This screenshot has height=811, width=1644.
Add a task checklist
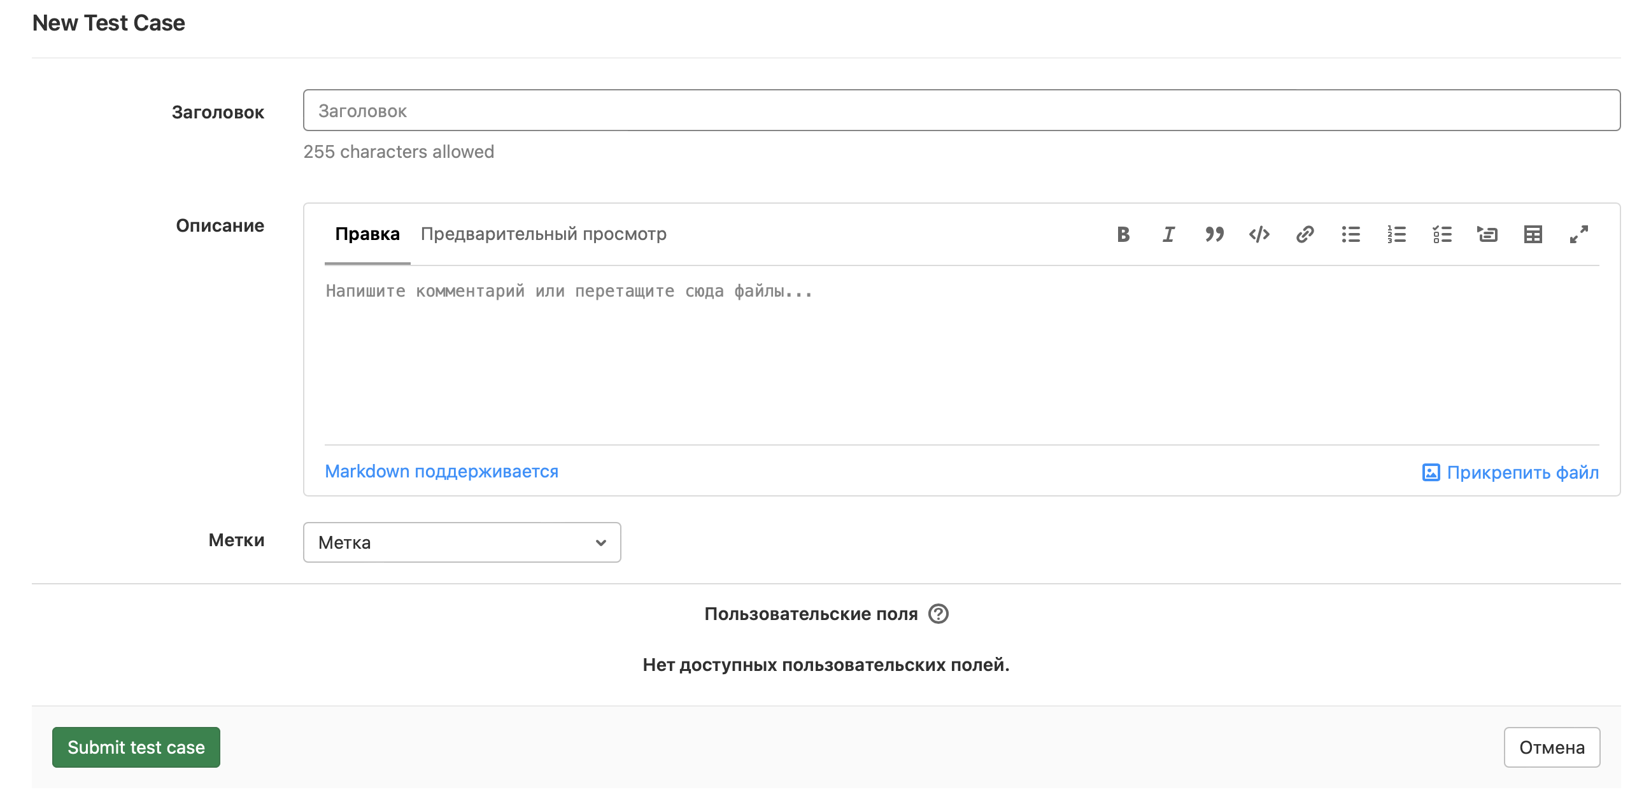click(1442, 234)
